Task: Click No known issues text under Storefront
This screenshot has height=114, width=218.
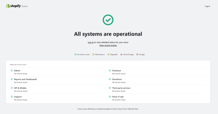Action: (x=119, y=82)
